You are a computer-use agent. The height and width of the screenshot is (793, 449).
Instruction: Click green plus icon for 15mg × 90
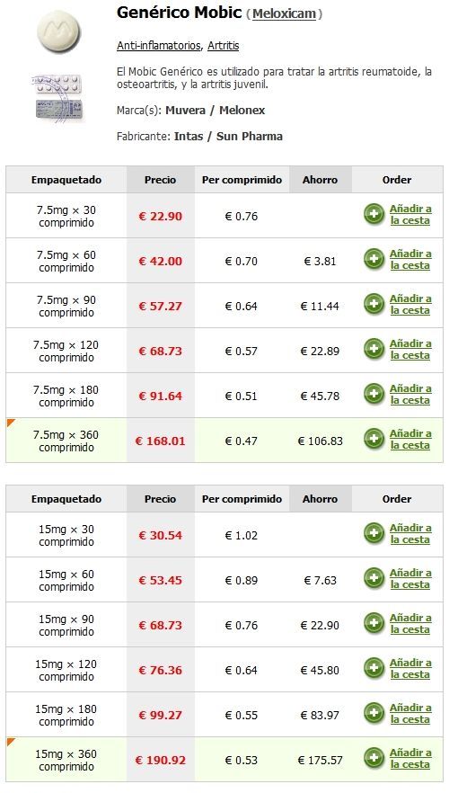point(374,624)
